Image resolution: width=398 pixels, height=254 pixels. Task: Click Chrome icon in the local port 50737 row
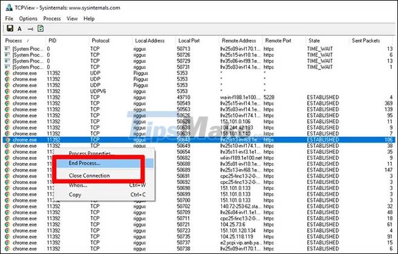tap(7, 243)
